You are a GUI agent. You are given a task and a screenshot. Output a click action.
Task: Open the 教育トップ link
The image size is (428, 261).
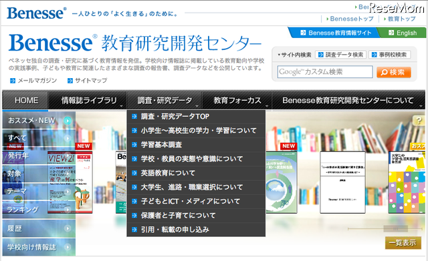(401, 19)
